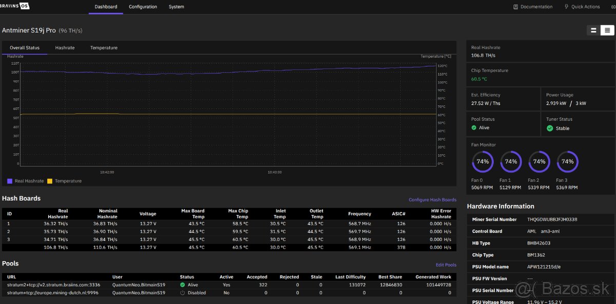Hide the Real Hashrate series via its legend

pyautogui.click(x=9, y=181)
